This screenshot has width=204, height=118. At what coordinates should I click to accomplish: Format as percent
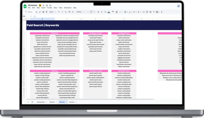pyautogui.click(x=62, y=12)
